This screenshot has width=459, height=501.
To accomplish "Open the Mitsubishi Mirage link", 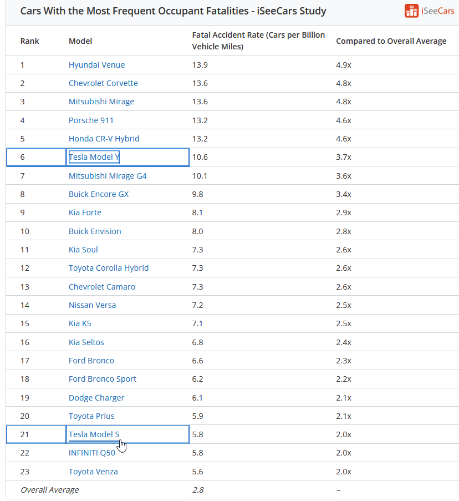I will (x=101, y=102).
